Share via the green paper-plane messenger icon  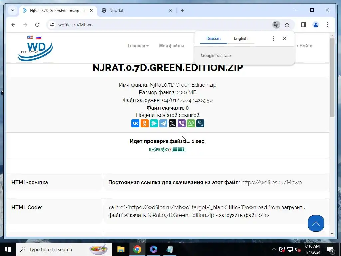(x=154, y=123)
